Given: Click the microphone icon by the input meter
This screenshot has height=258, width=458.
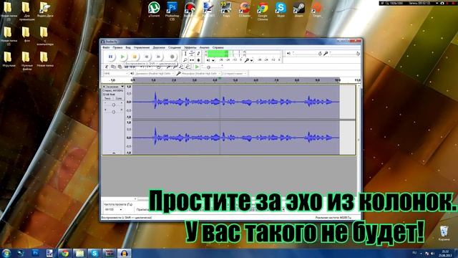Looking at the screenshot, I should (x=247, y=60).
